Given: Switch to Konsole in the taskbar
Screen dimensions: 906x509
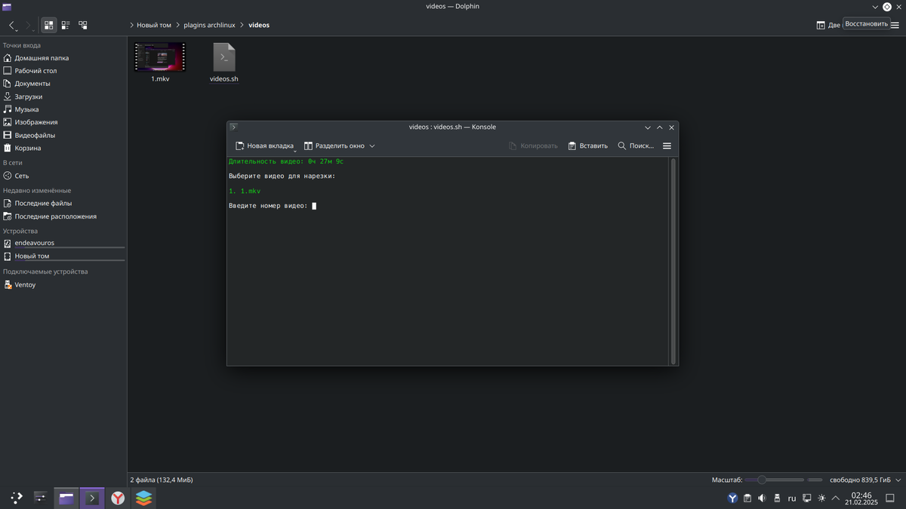Looking at the screenshot, I should click(x=92, y=498).
